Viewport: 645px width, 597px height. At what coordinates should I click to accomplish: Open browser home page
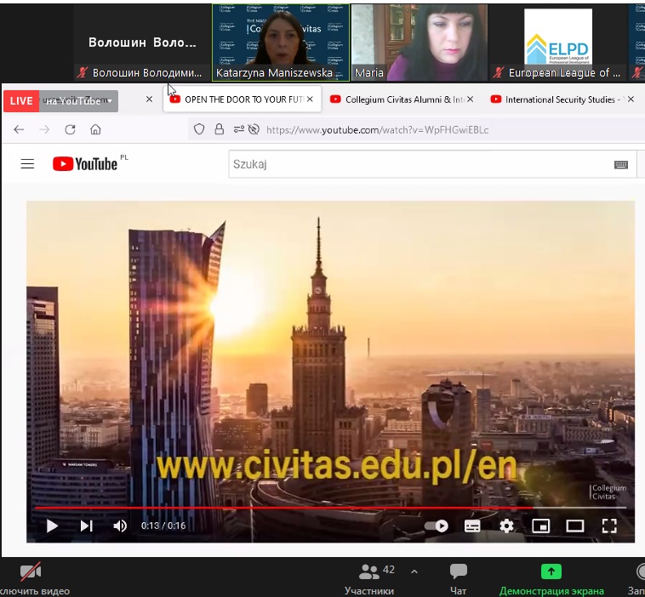(95, 130)
